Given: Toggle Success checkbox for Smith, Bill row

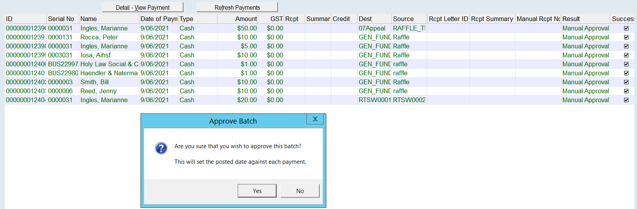Looking at the screenshot, I should click(626, 82).
